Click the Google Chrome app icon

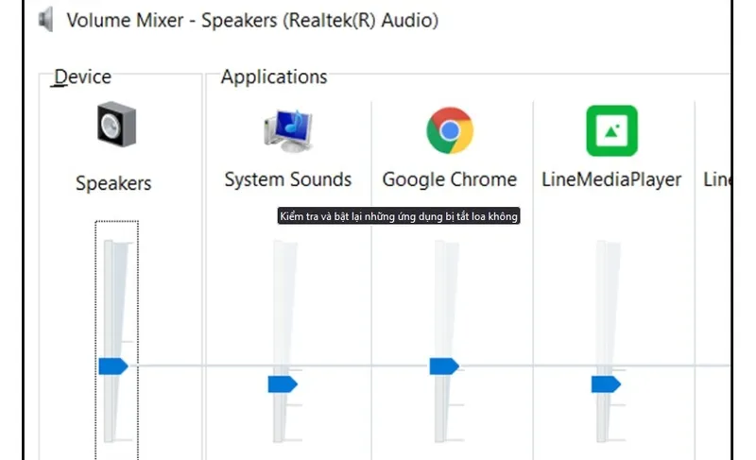[x=449, y=129]
